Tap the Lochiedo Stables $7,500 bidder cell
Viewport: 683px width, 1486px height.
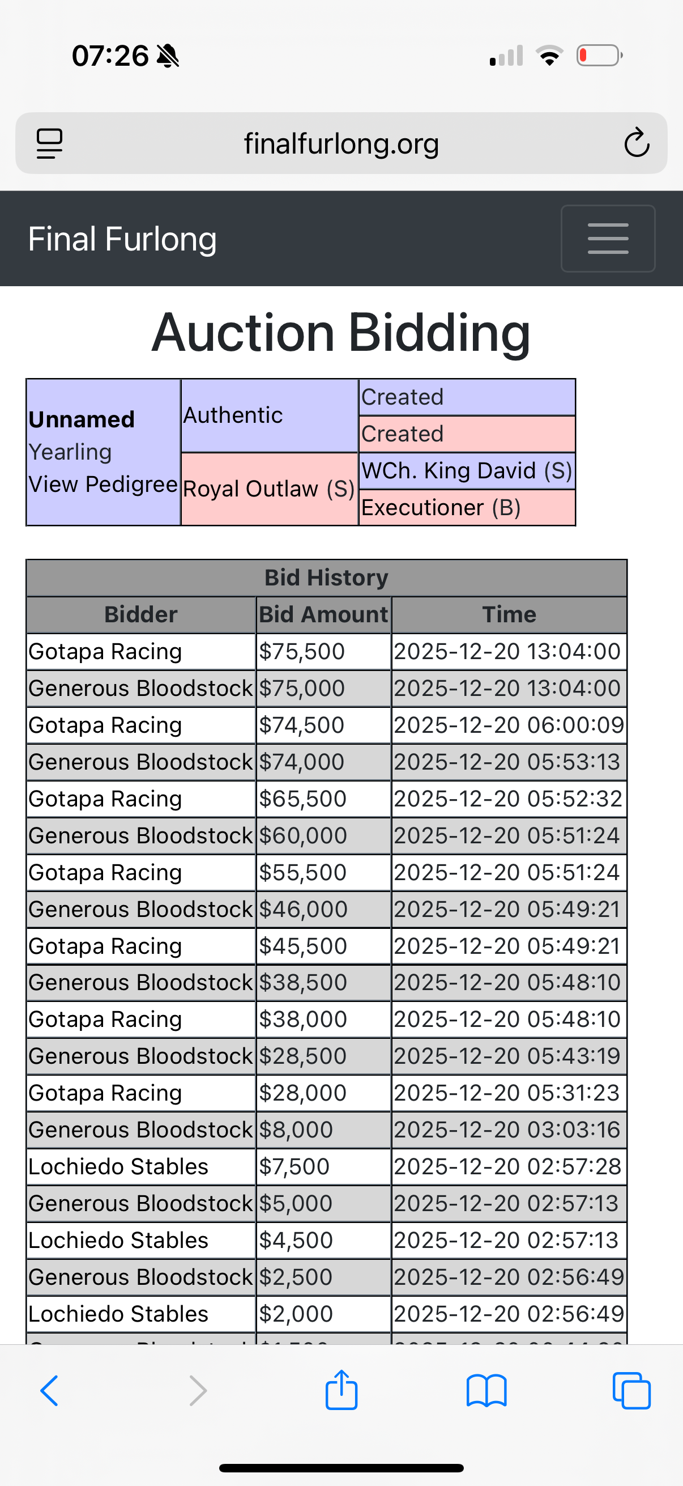pos(118,1166)
